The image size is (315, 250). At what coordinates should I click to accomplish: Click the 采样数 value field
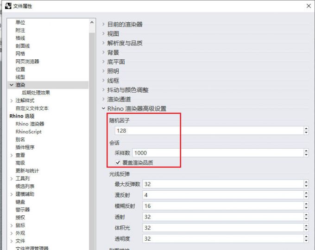[x=218, y=153]
